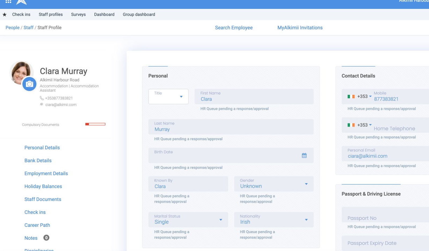Click the Passport & Driving License heading

click(371, 194)
